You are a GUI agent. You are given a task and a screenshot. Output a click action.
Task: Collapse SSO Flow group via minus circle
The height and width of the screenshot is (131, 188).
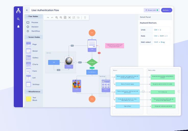coord(76,62)
